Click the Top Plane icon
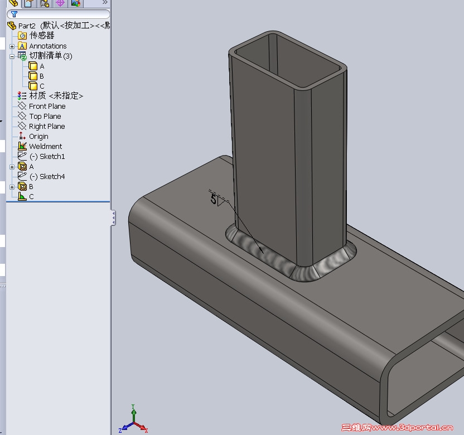 pos(22,116)
